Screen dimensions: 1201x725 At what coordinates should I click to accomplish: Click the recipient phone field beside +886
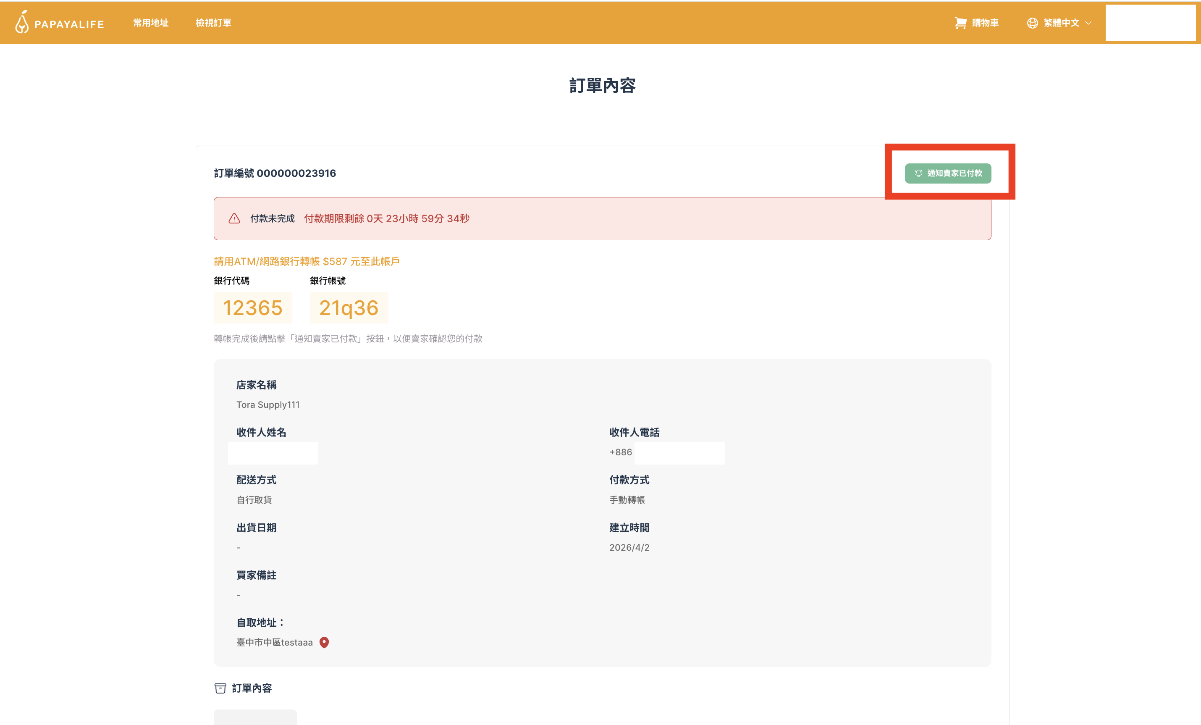coord(679,452)
